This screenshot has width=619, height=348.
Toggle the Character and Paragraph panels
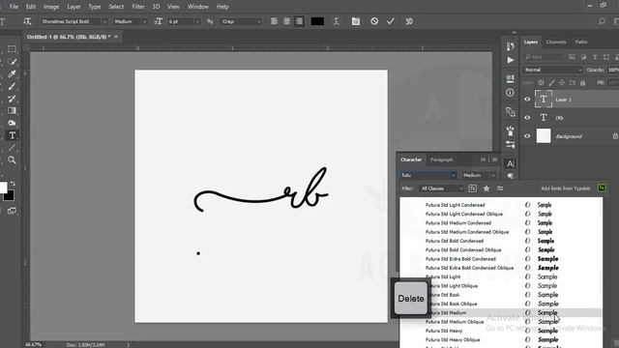click(x=356, y=21)
